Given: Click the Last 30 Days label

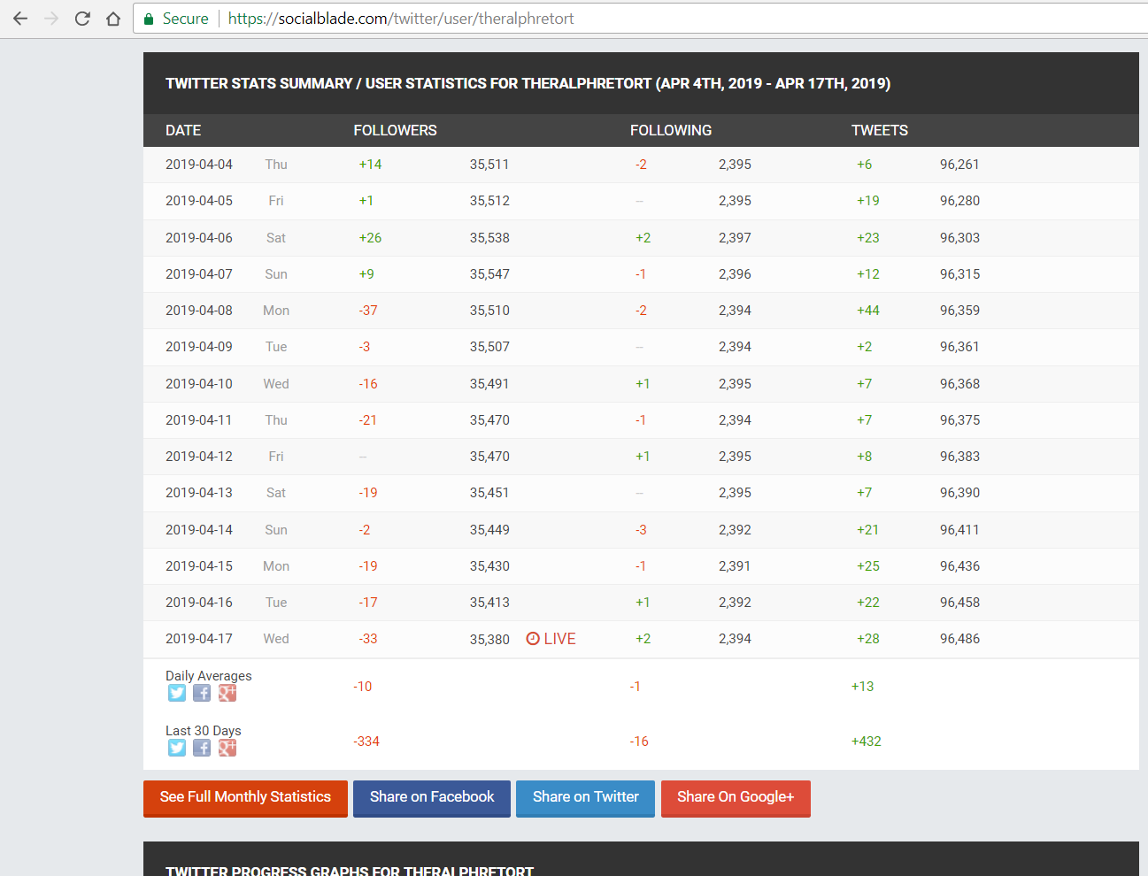Looking at the screenshot, I should [204, 731].
